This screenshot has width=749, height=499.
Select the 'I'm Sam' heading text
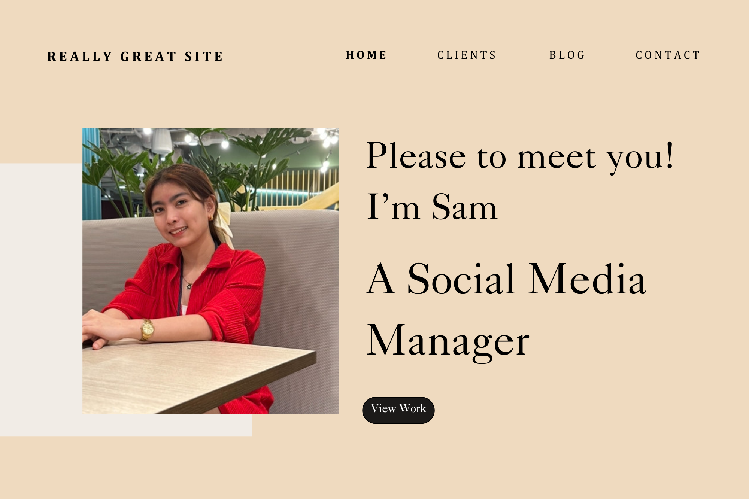pos(432,206)
